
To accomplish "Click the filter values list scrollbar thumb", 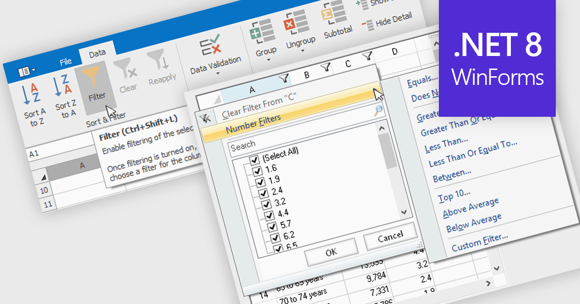I will point(388,152).
